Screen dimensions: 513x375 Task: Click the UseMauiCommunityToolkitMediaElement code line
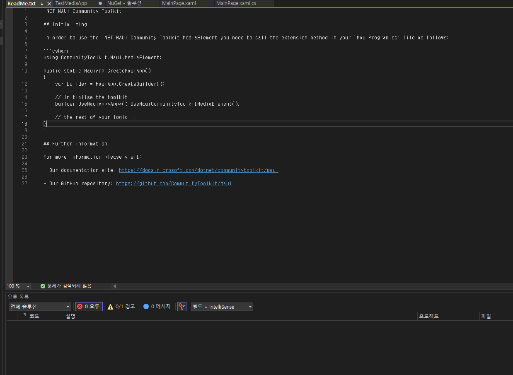coord(148,104)
